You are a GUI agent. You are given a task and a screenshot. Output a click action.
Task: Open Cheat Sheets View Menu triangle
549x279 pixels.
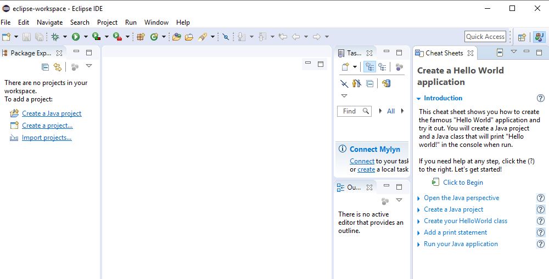[514, 52]
